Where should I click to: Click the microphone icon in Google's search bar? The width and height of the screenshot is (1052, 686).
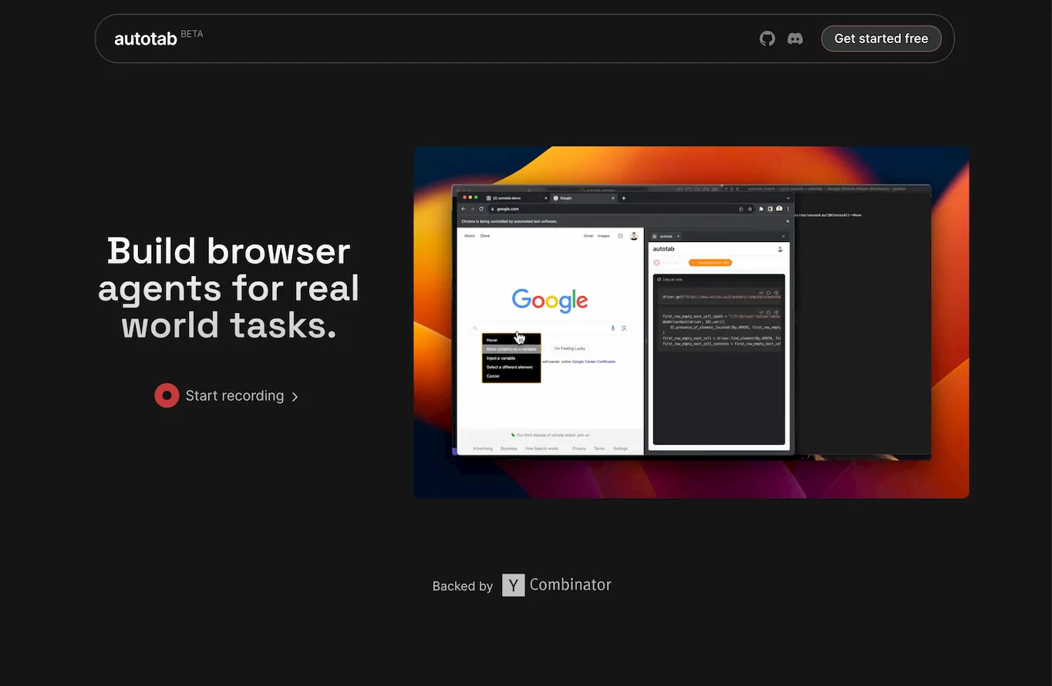613,328
